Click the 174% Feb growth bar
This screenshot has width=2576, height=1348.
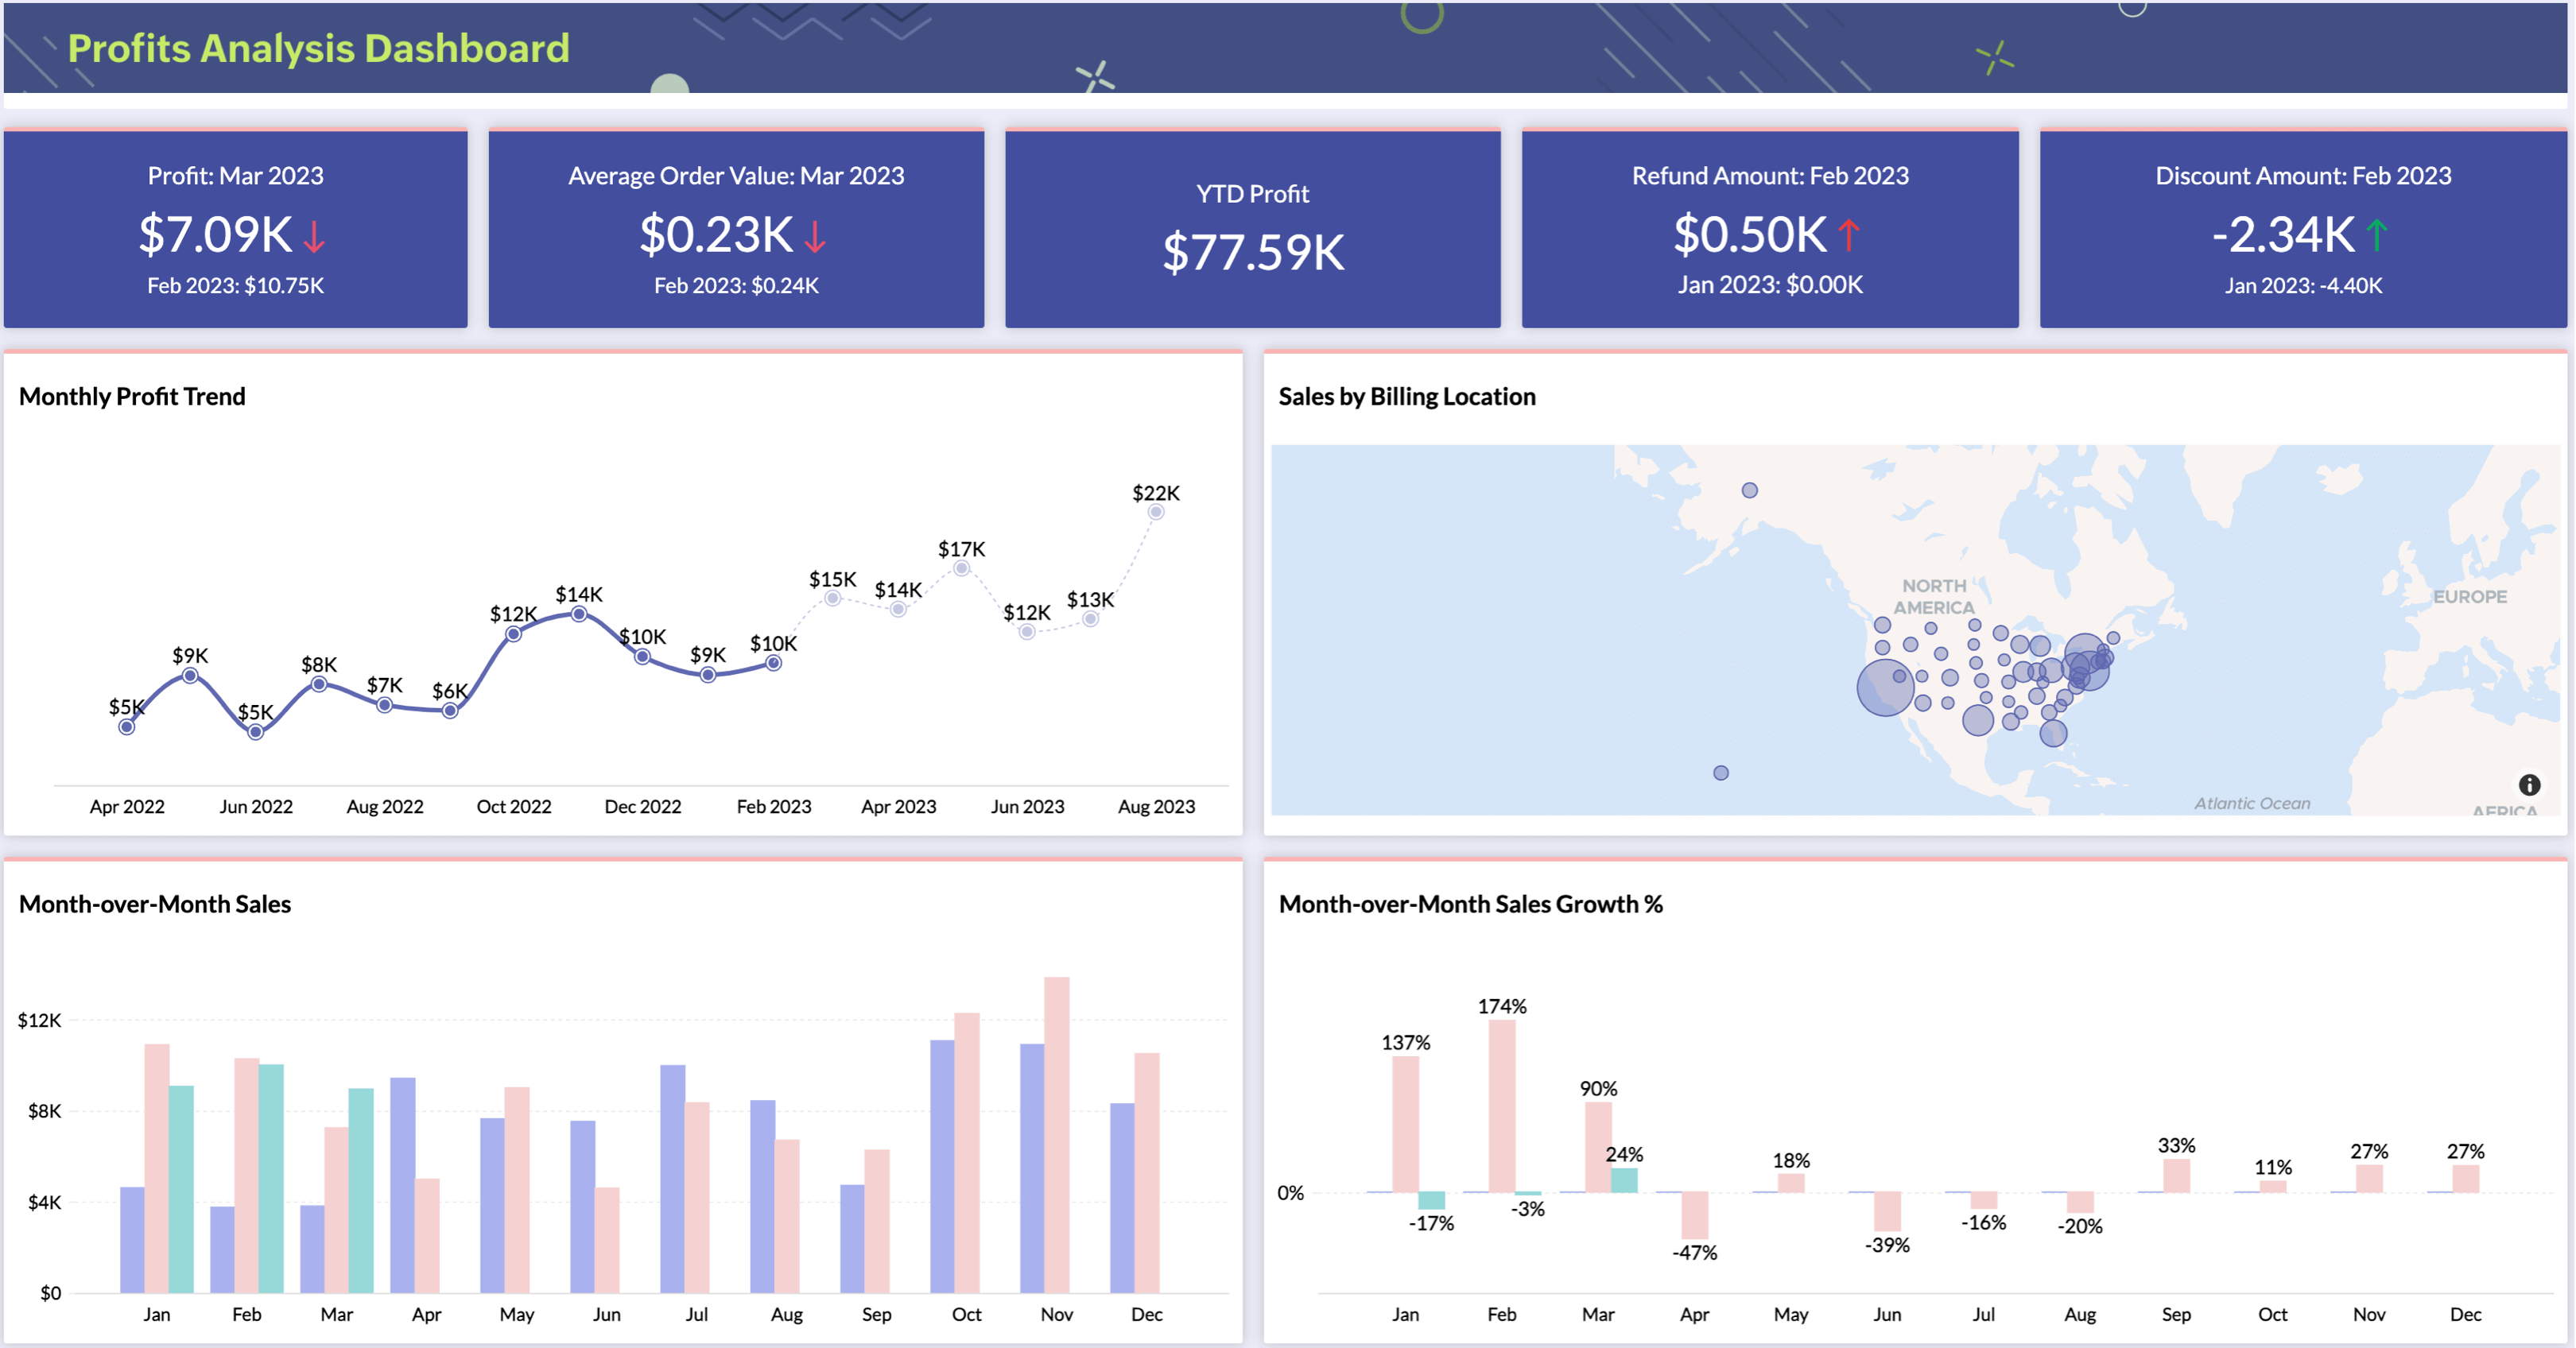pos(1501,1105)
